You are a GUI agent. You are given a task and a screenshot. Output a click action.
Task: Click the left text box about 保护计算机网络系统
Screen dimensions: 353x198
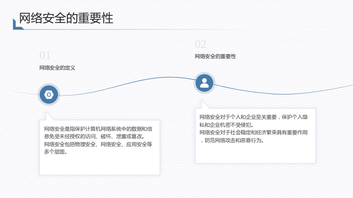(x=100, y=147)
